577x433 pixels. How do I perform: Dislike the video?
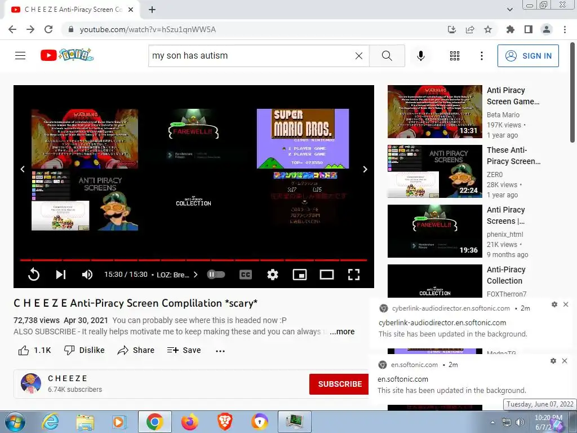(x=85, y=350)
